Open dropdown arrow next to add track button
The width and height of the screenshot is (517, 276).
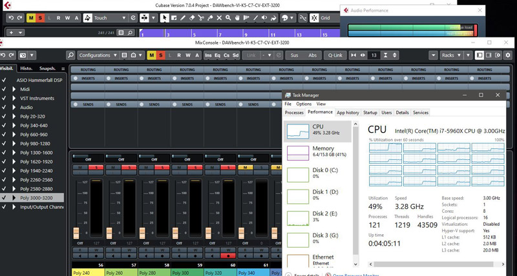21,33
